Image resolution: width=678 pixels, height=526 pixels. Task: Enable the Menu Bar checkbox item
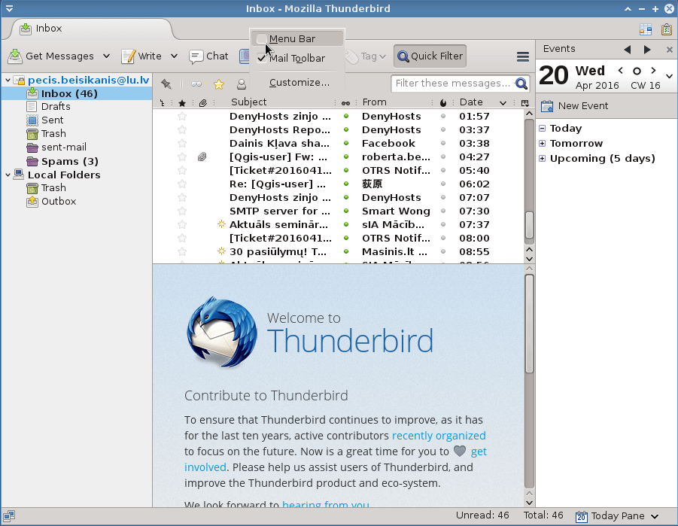click(297, 39)
